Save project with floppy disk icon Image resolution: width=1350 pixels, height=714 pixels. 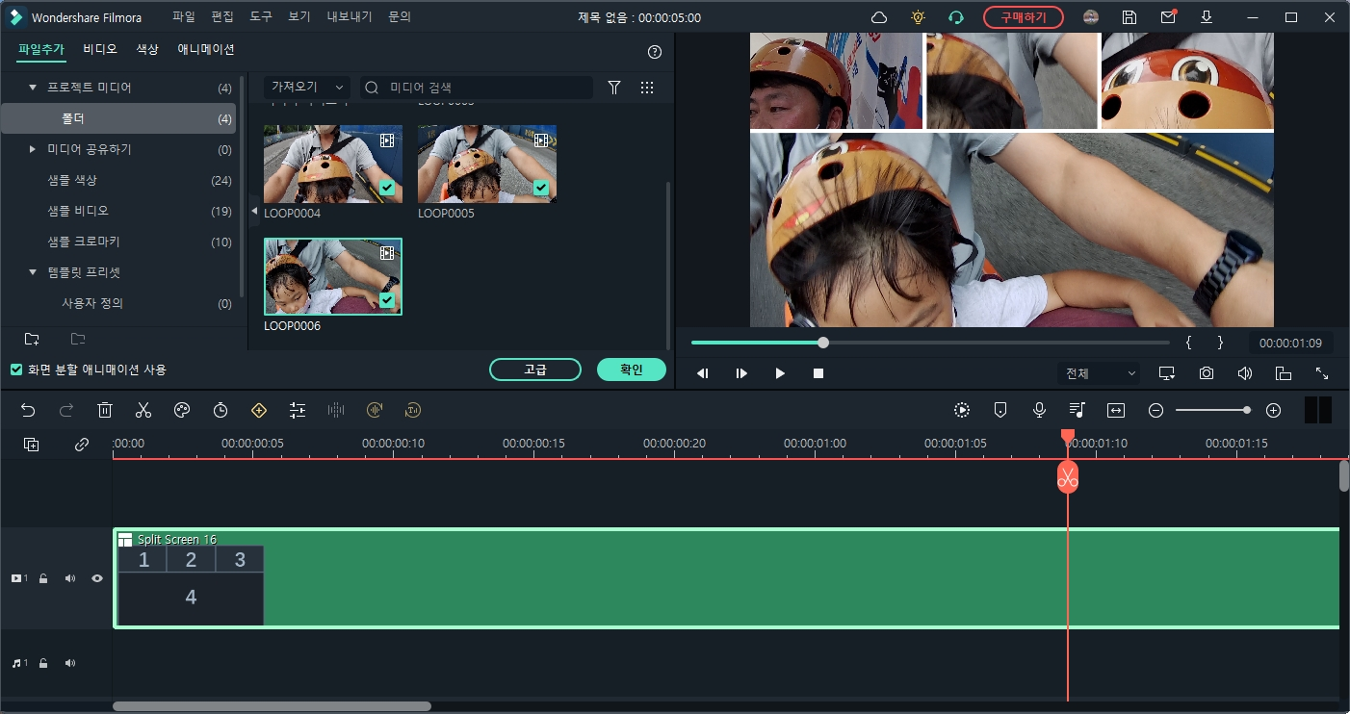1129,17
